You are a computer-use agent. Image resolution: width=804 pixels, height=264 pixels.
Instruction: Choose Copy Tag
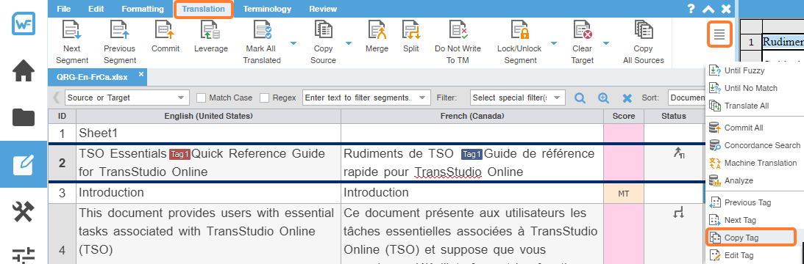pyautogui.click(x=751, y=238)
